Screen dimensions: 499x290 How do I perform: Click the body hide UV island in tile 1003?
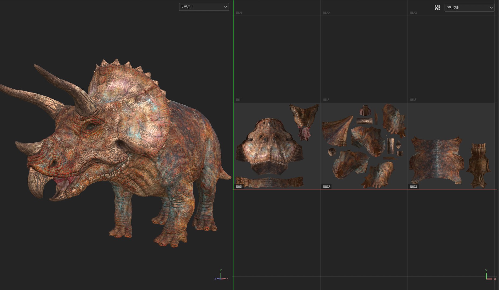pos(436,160)
